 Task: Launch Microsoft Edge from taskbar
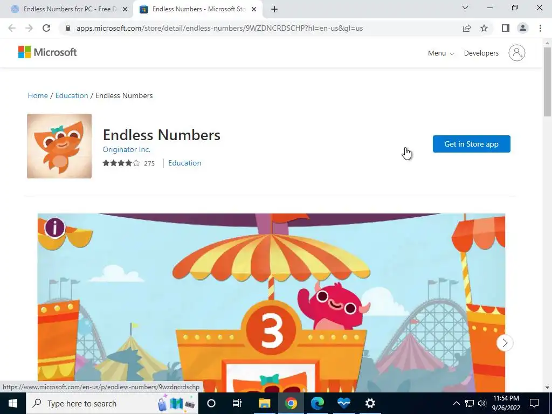(317, 403)
